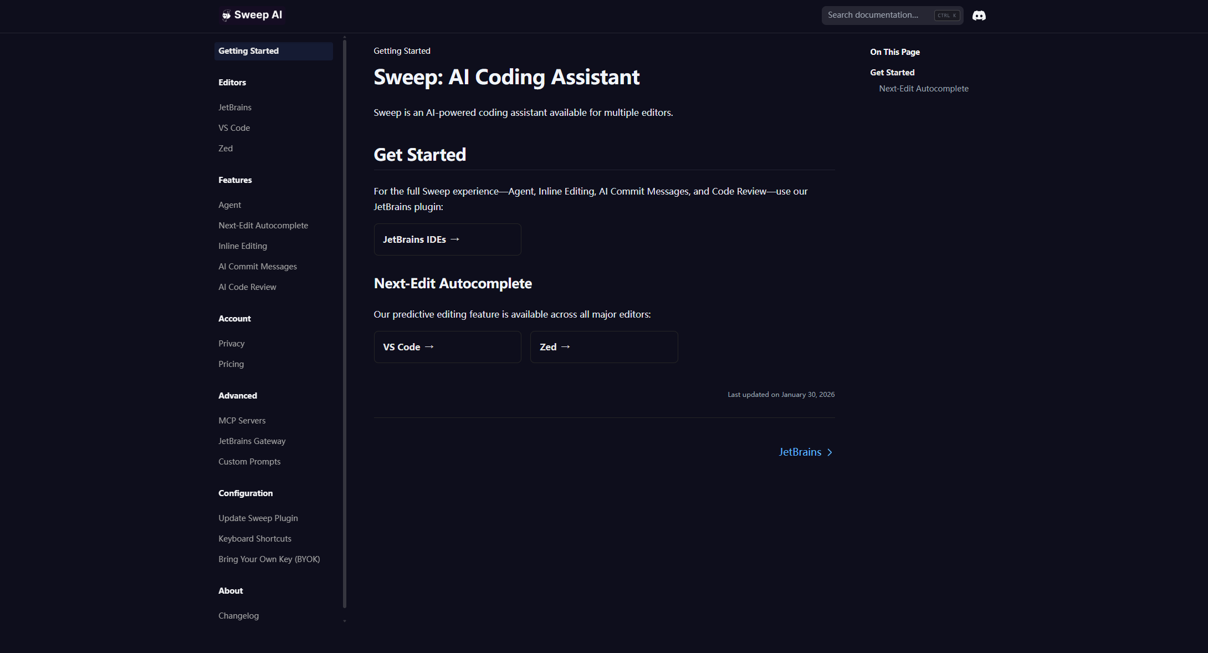This screenshot has height=653, width=1208.
Task: Click the Configuration sidebar section header
Action: (x=245, y=493)
